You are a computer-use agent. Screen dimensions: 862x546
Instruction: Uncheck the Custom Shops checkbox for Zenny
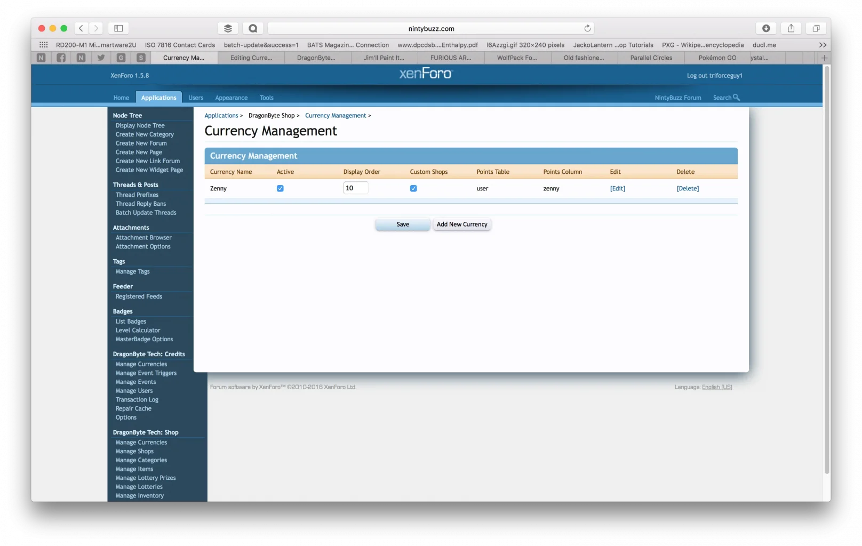pyautogui.click(x=413, y=188)
